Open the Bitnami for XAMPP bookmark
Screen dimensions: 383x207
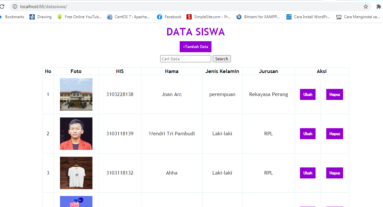point(258,17)
